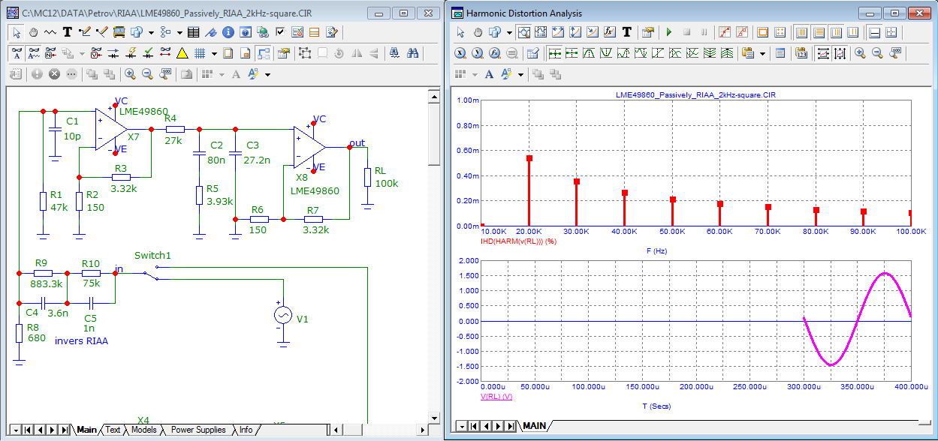Click the Info (i) icon in schematic toolbar
This screenshot has width=938, height=441.
[x=228, y=32]
